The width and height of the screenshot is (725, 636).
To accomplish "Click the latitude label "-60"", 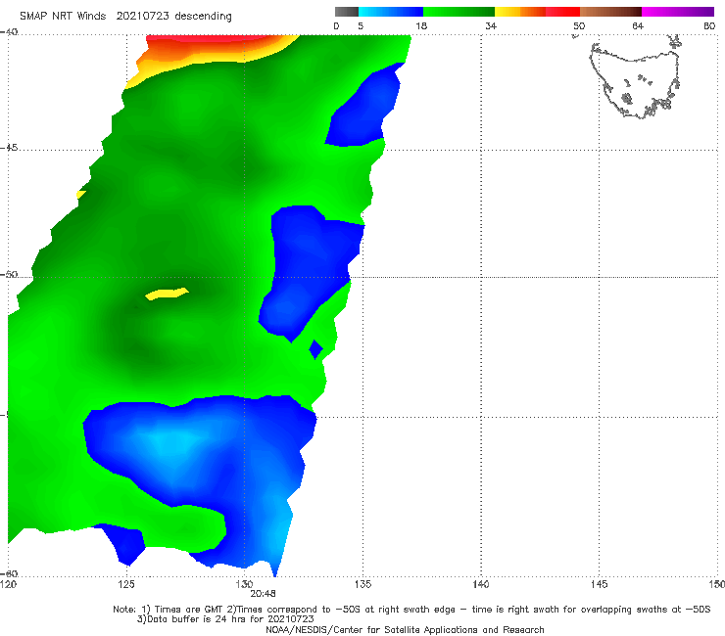I will pyautogui.click(x=9, y=573).
